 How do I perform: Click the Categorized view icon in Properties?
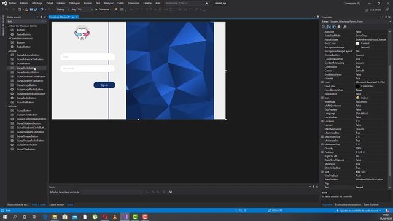[324, 27]
